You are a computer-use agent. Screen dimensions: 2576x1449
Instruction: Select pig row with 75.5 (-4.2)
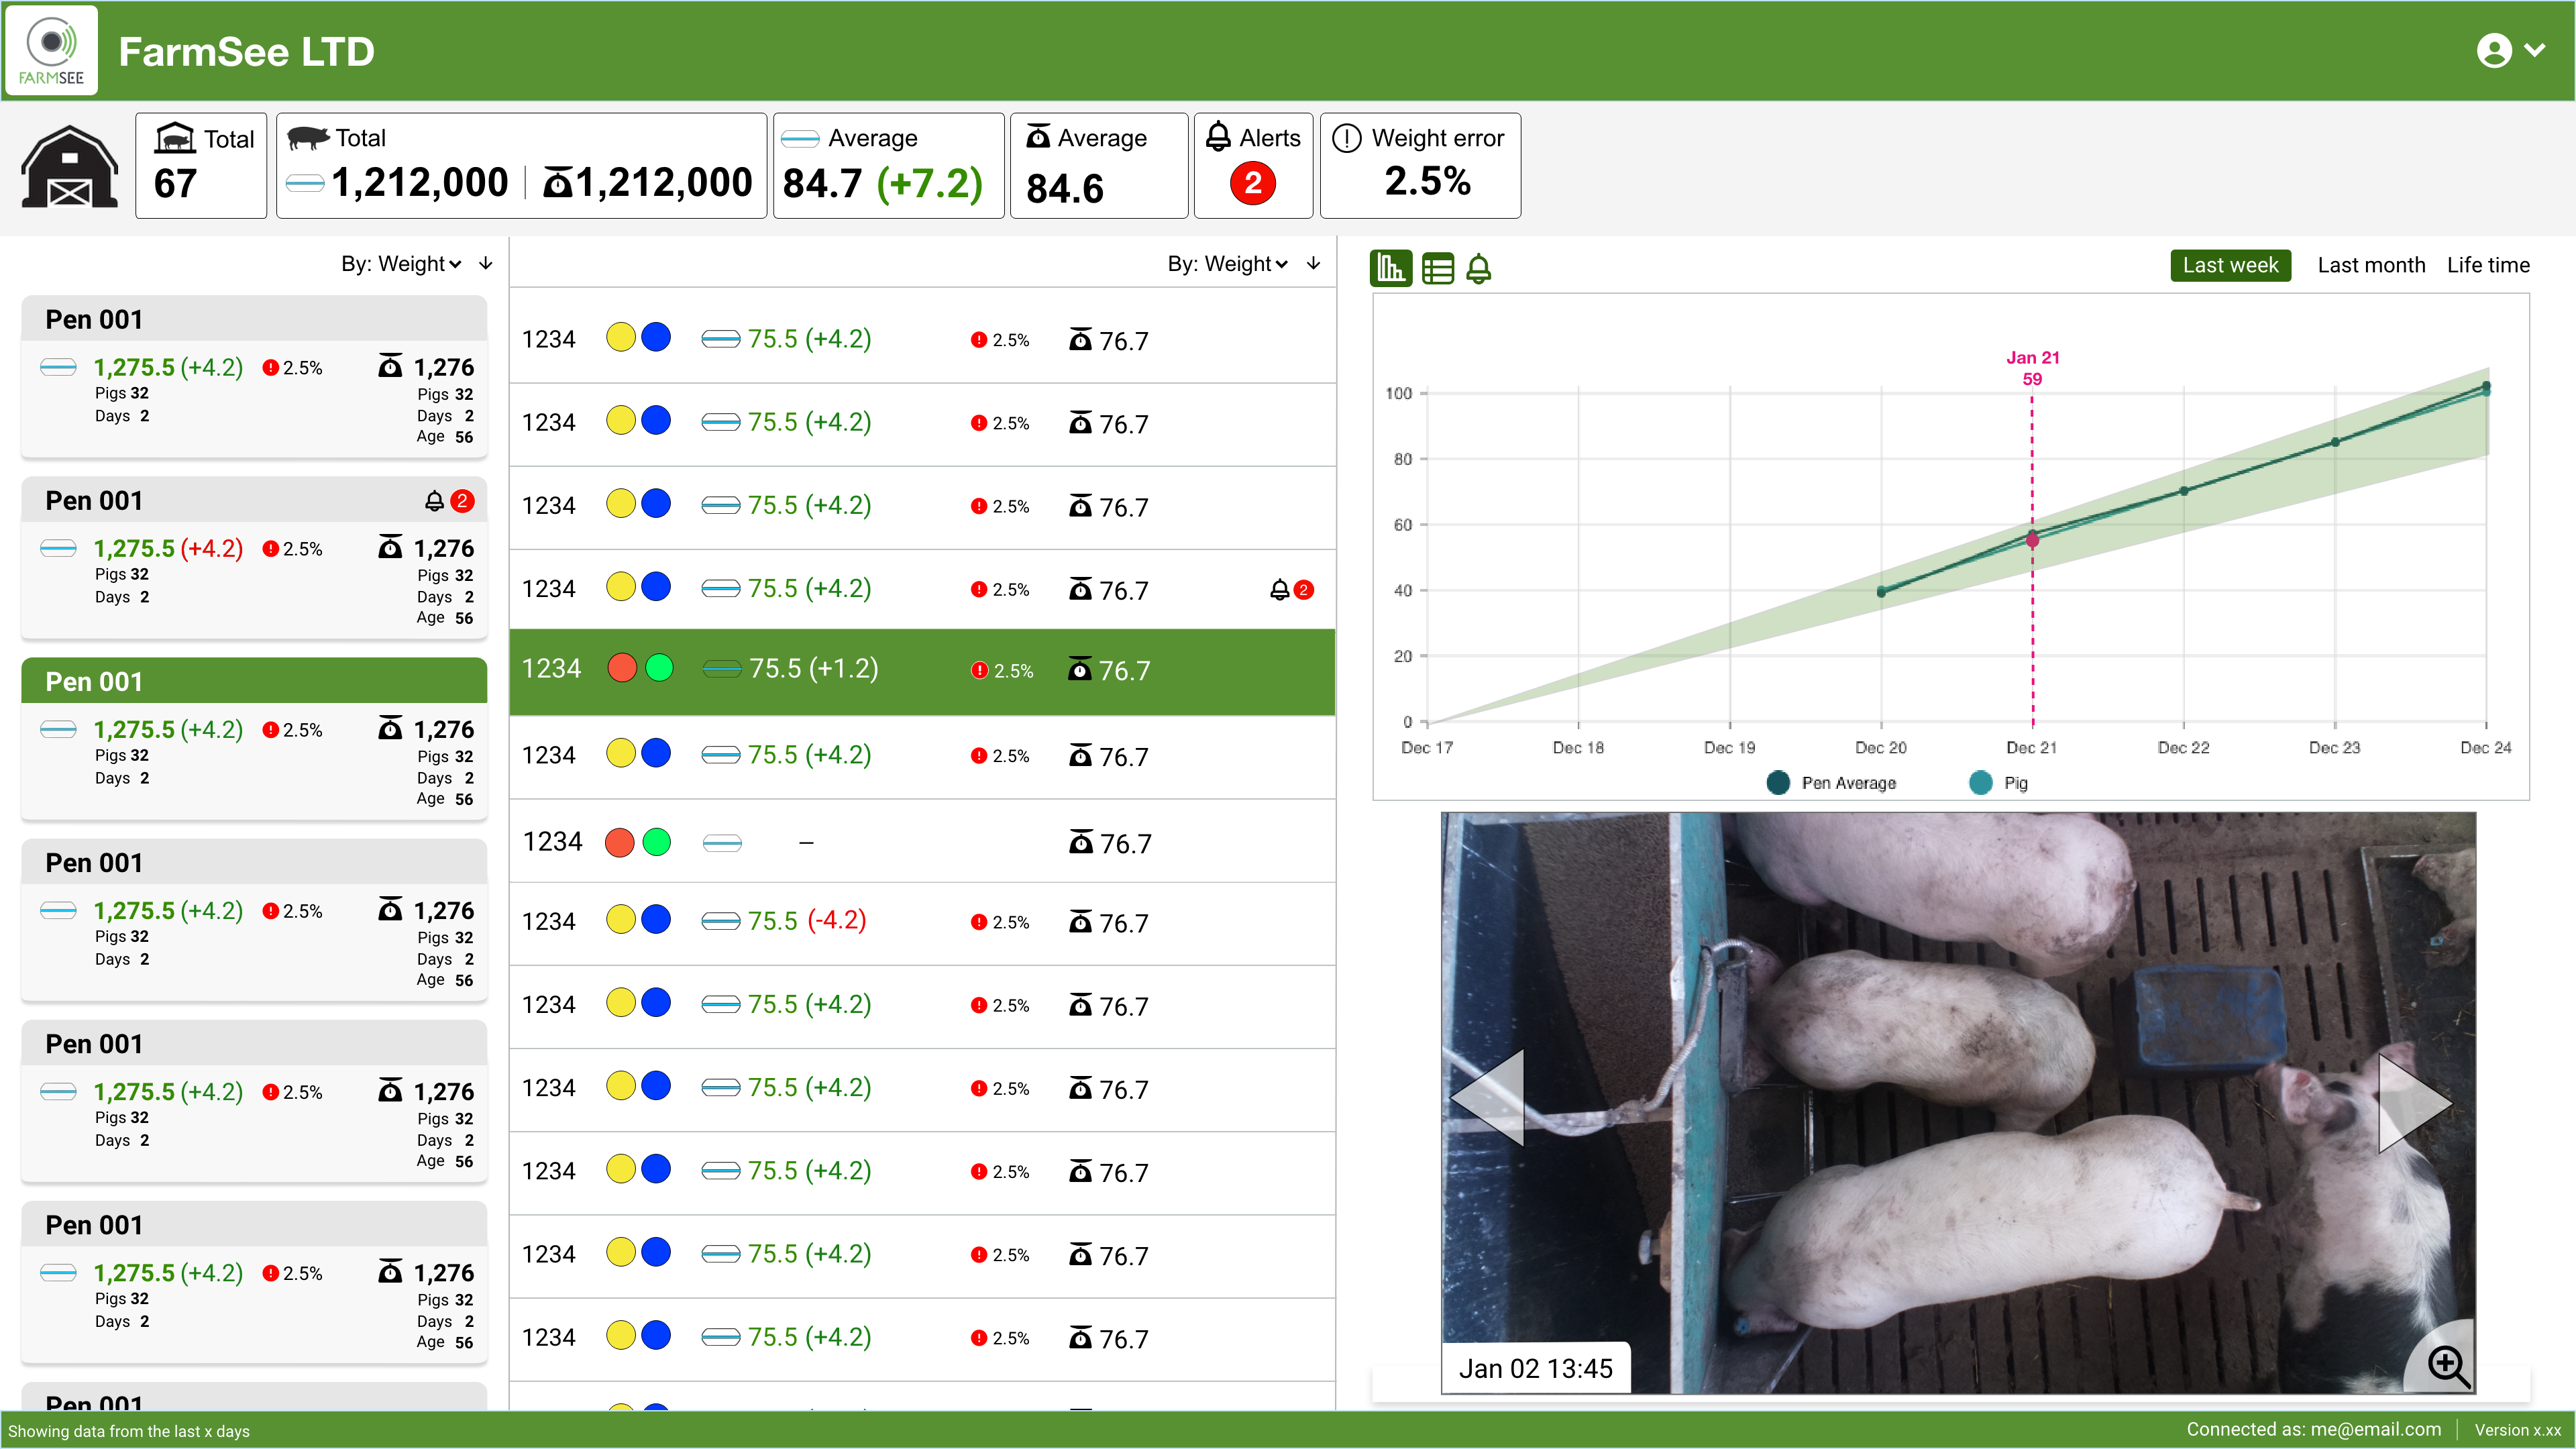922,922
